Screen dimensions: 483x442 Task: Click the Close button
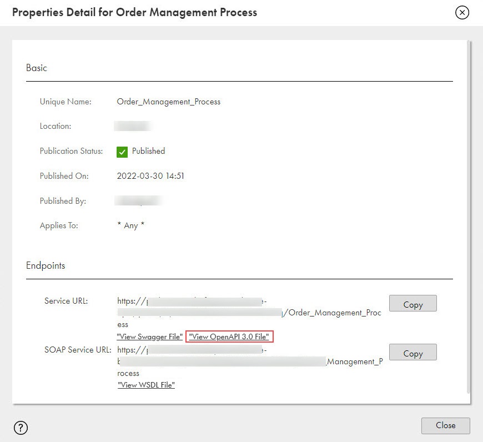445,426
